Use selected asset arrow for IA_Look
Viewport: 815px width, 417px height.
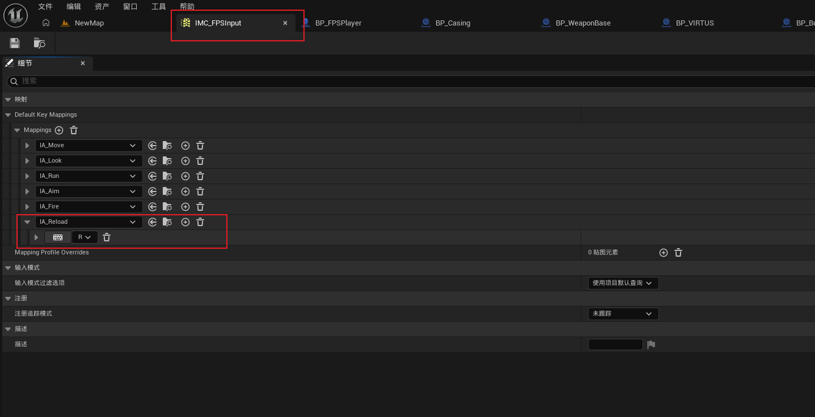click(152, 161)
